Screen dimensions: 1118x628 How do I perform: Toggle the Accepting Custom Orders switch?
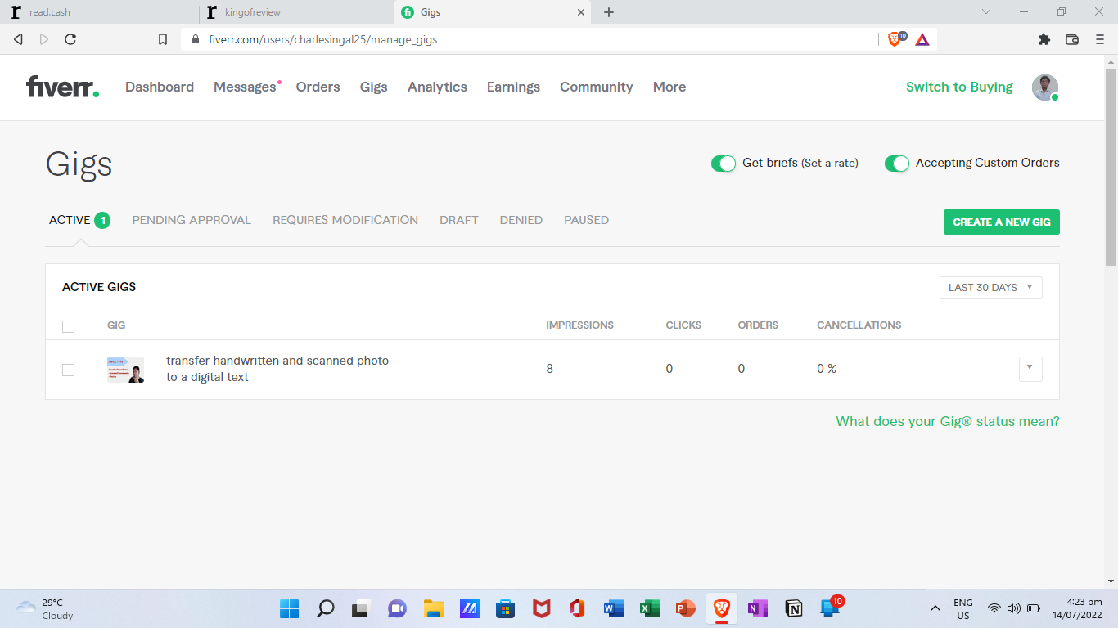(897, 164)
